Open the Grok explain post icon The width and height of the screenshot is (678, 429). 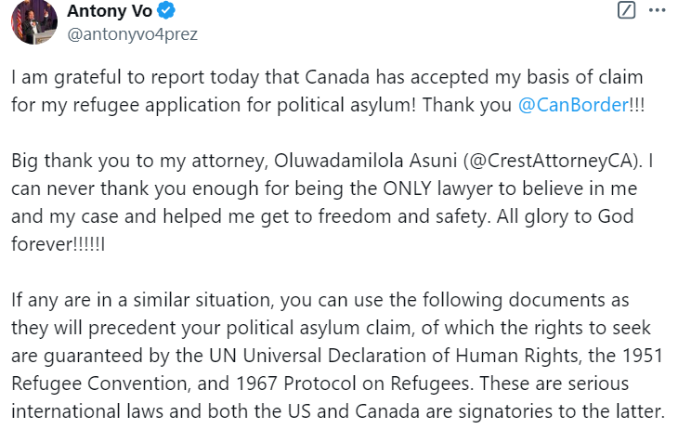tap(626, 10)
